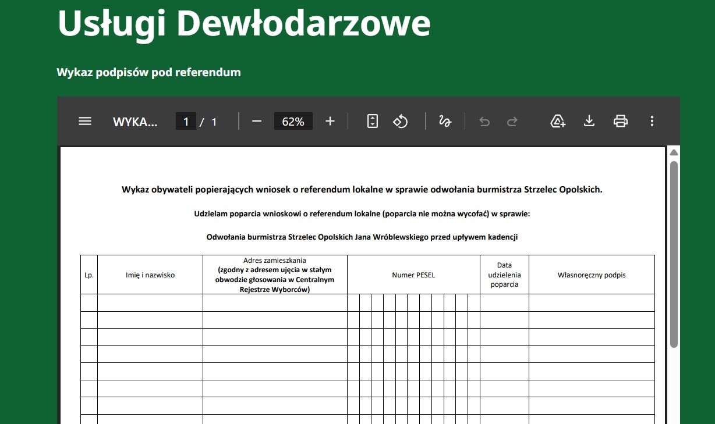Click the undo arrow icon

(484, 121)
